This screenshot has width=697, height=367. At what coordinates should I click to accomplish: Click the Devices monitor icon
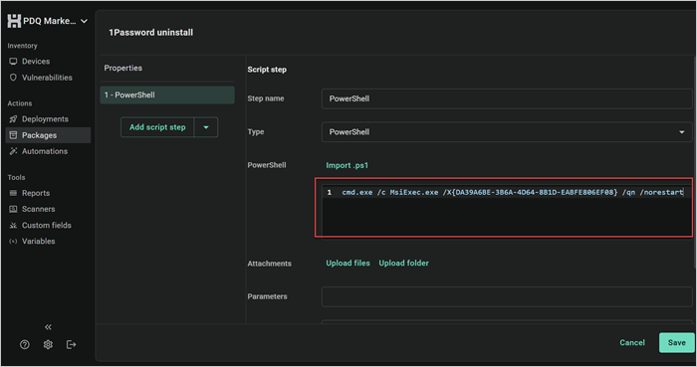pos(13,62)
